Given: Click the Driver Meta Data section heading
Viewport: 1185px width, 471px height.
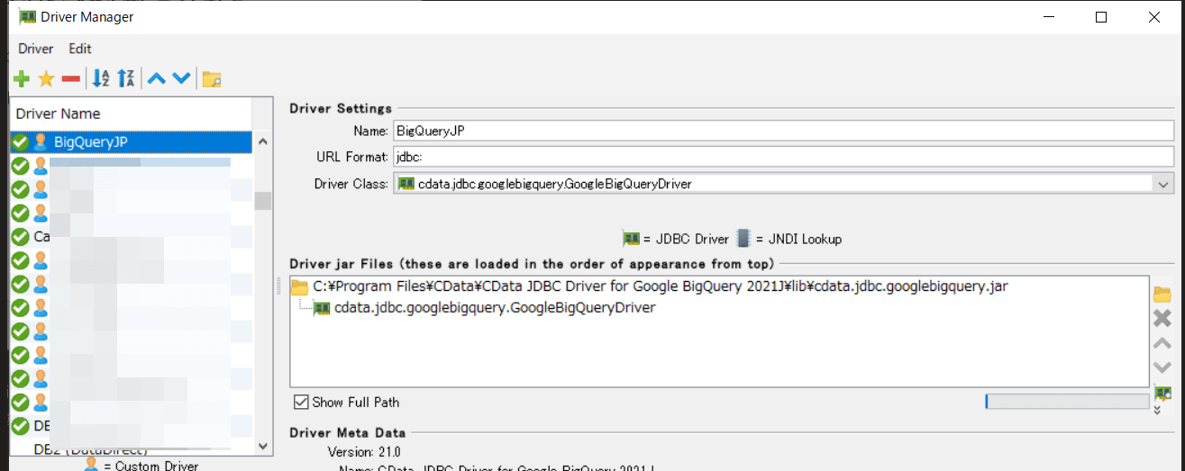Looking at the screenshot, I should point(347,432).
